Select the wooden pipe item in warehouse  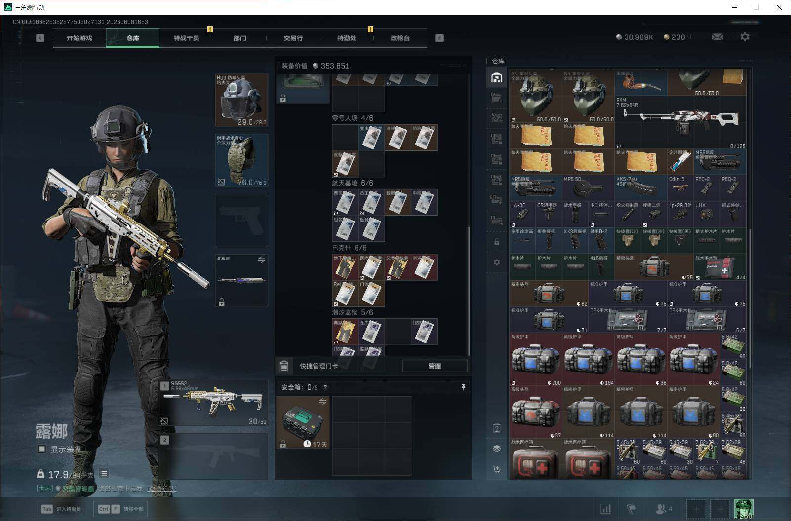(x=641, y=83)
